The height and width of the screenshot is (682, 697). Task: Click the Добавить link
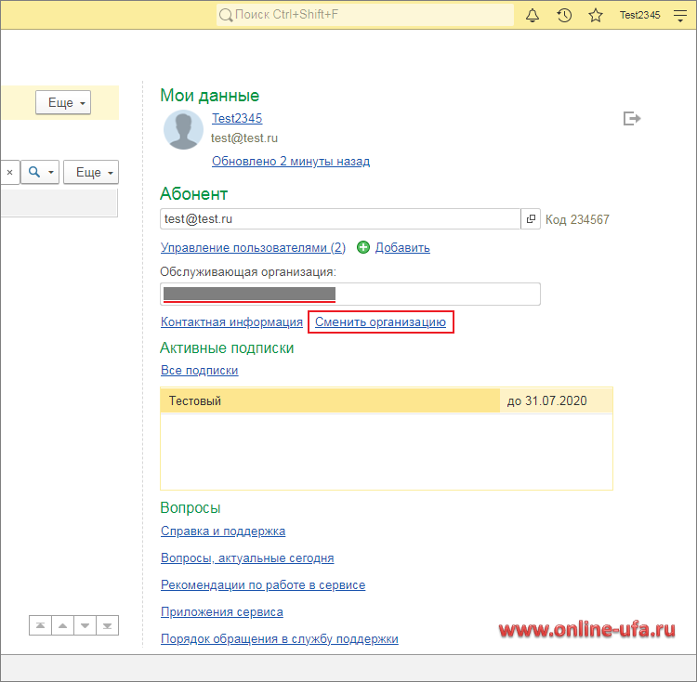coord(402,247)
